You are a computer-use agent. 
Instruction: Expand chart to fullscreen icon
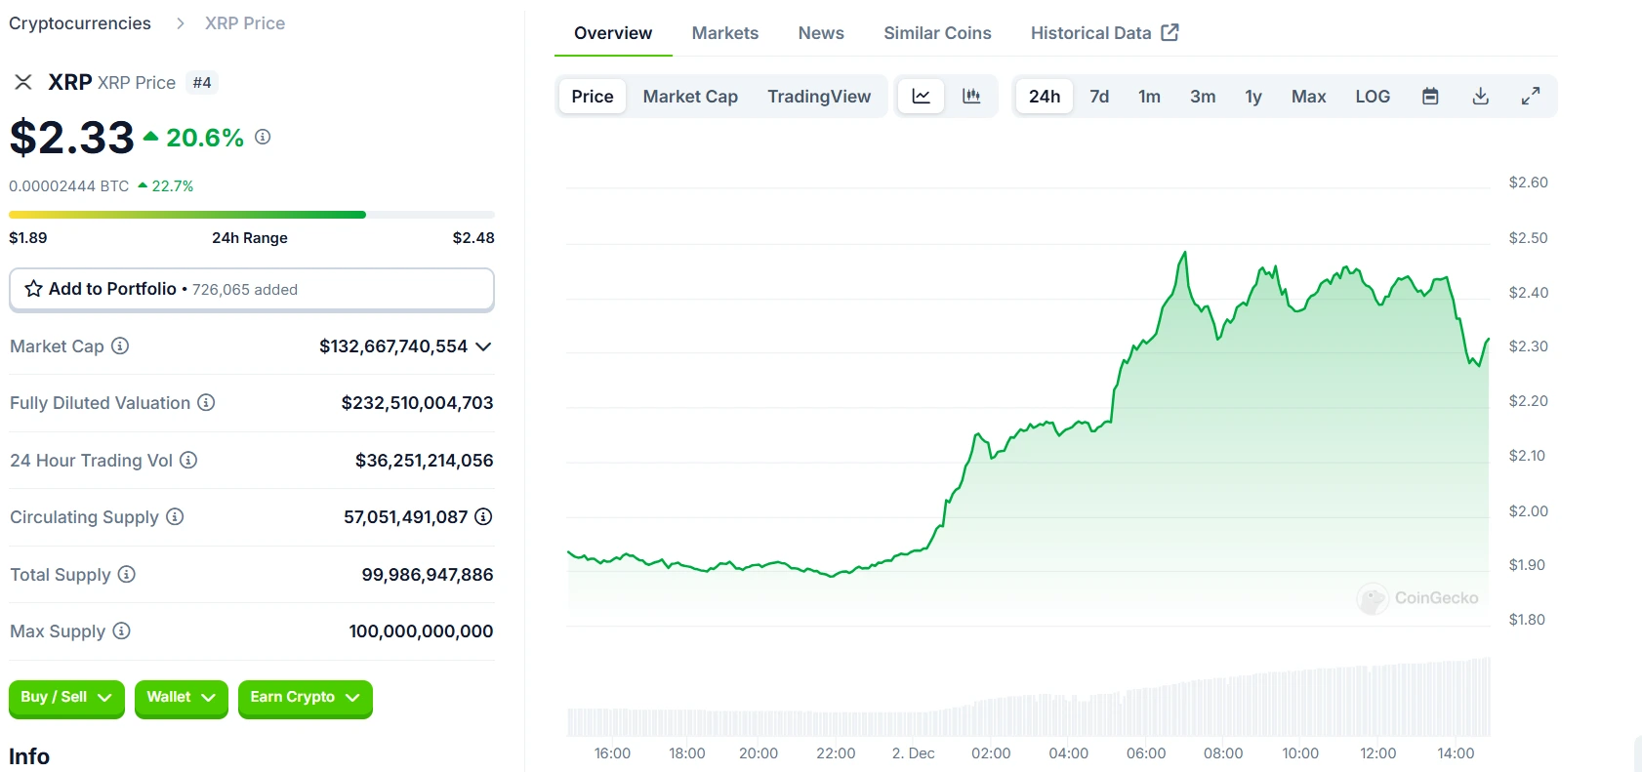[x=1531, y=96]
